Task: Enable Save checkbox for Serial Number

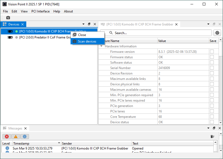Action: [x=212, y=68]
